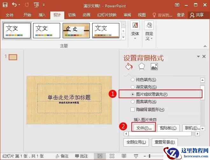Click the zoom slider handle

(x=150, y=156)
